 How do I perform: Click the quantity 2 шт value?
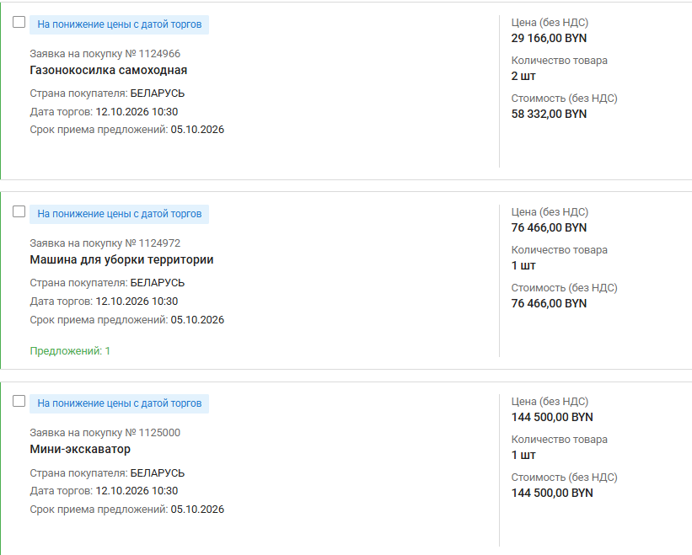click(523, 77)
